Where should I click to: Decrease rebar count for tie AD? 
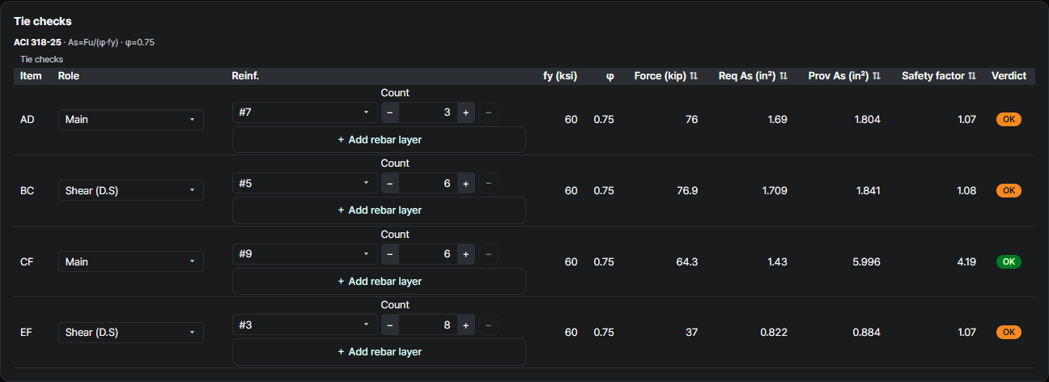pyautogui.click(x=390, y=112)
